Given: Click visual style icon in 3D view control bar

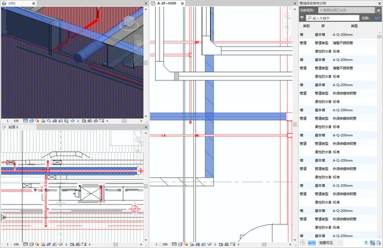Looking at the screenshot, I should point(31,120).
